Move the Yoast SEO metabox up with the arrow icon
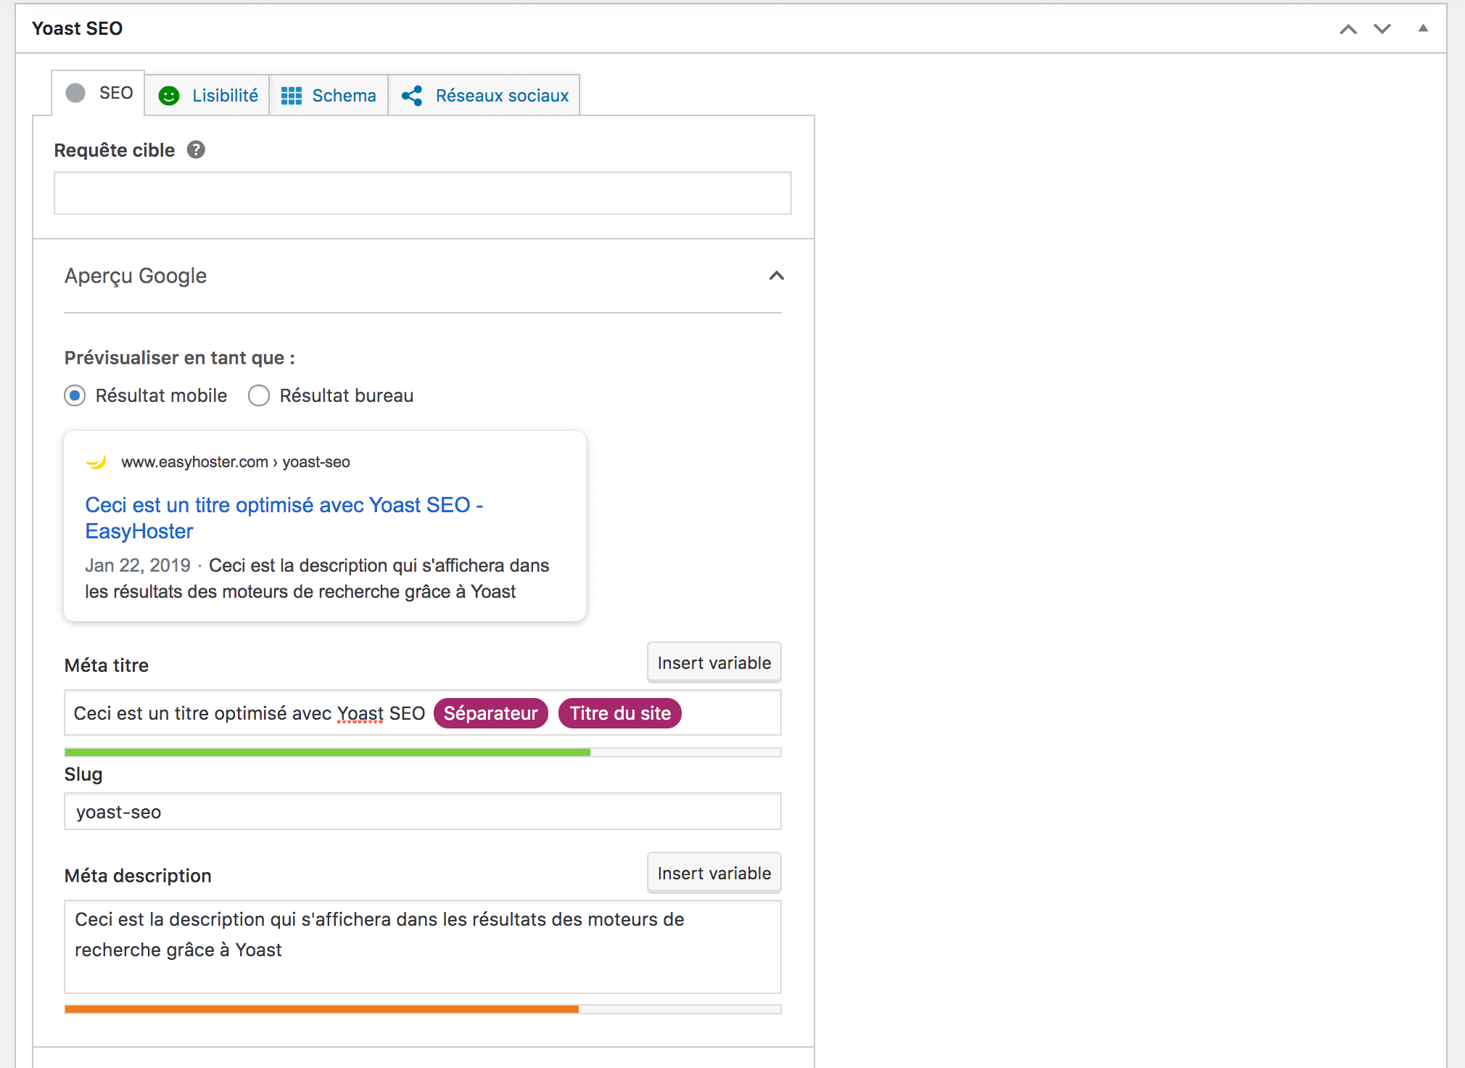 (1348, 29)
